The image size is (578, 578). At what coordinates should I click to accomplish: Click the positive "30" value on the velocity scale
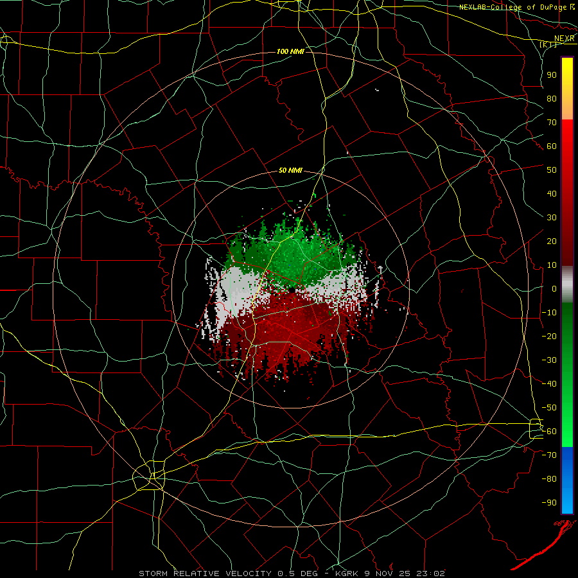pyautogui.click(x=552, y=218)
